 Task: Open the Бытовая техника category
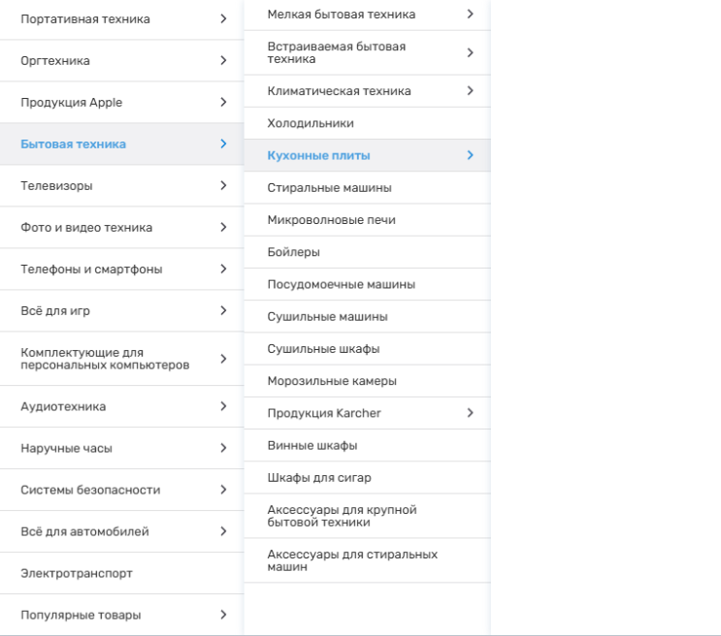pos(74,144)
